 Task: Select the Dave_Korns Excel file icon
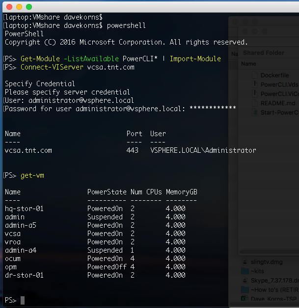(x=245, y=298)
